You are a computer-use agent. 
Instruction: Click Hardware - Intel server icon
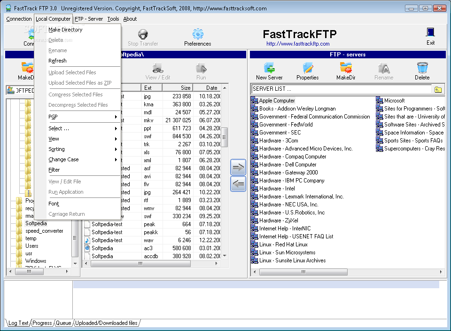(x=254, y=188)
